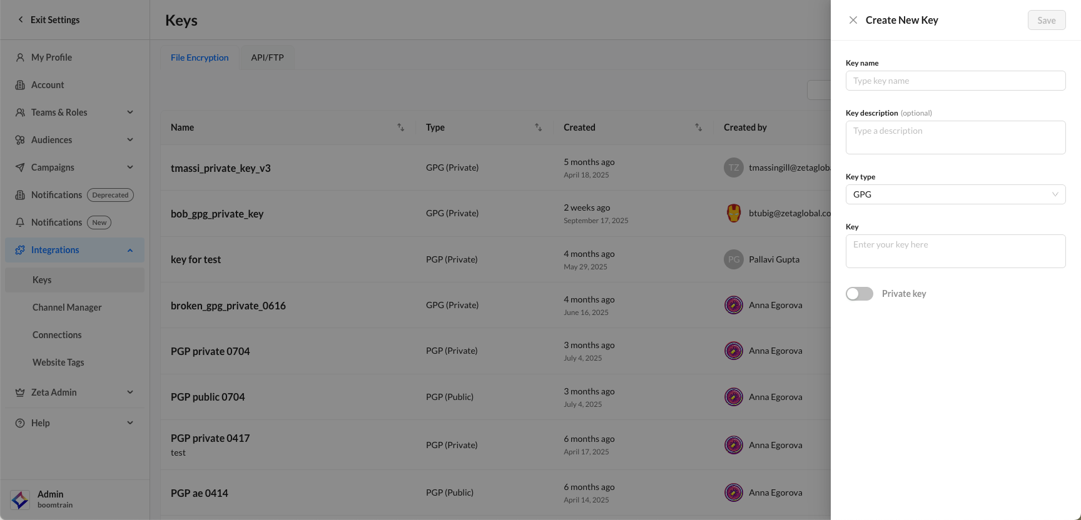Click the Account building icon
Image resolution: width=1081 pixels, height=520 pixels.
point(20,85)
